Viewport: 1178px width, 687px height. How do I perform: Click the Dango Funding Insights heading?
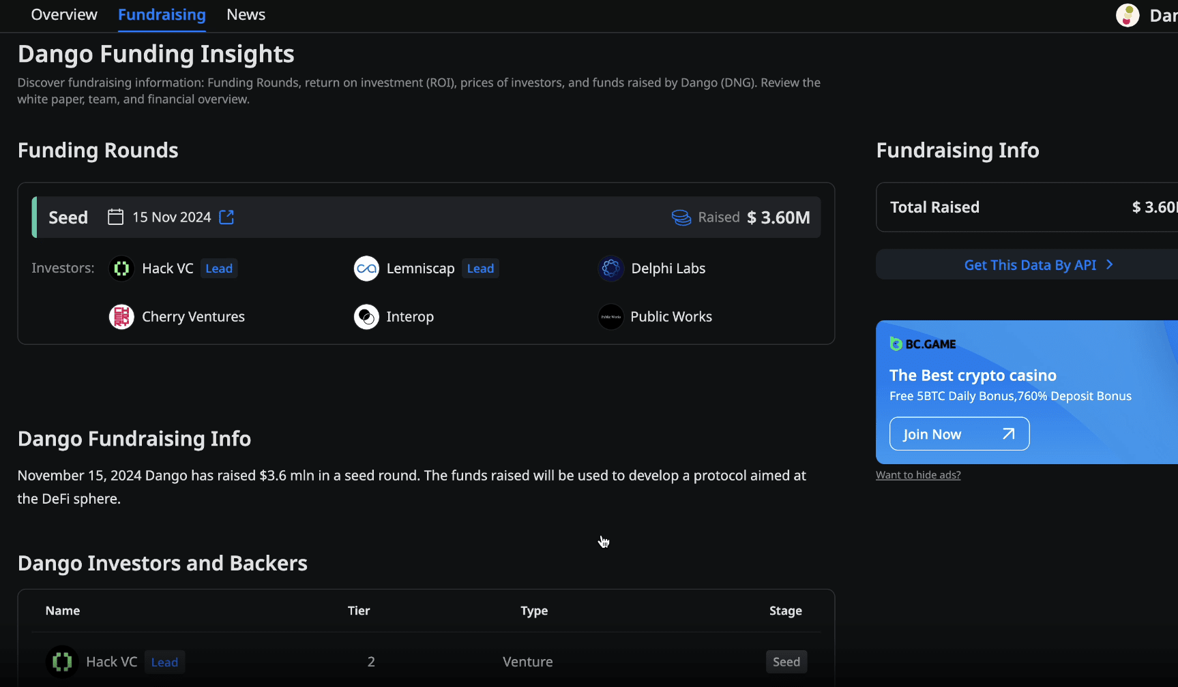(x=156, y=54)
